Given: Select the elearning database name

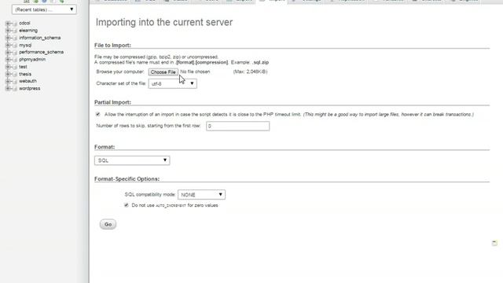Looking at the screenshot, I should 28,31.
